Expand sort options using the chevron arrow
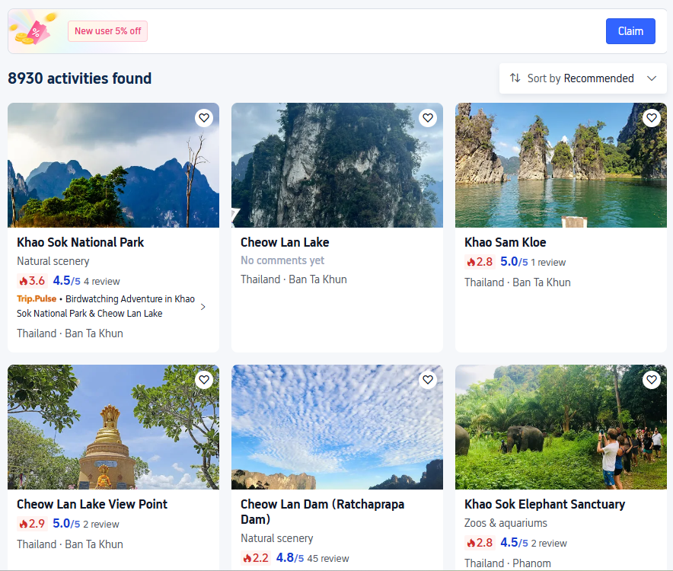Screen dimensions: 673x571 click(x=651, y=78)
